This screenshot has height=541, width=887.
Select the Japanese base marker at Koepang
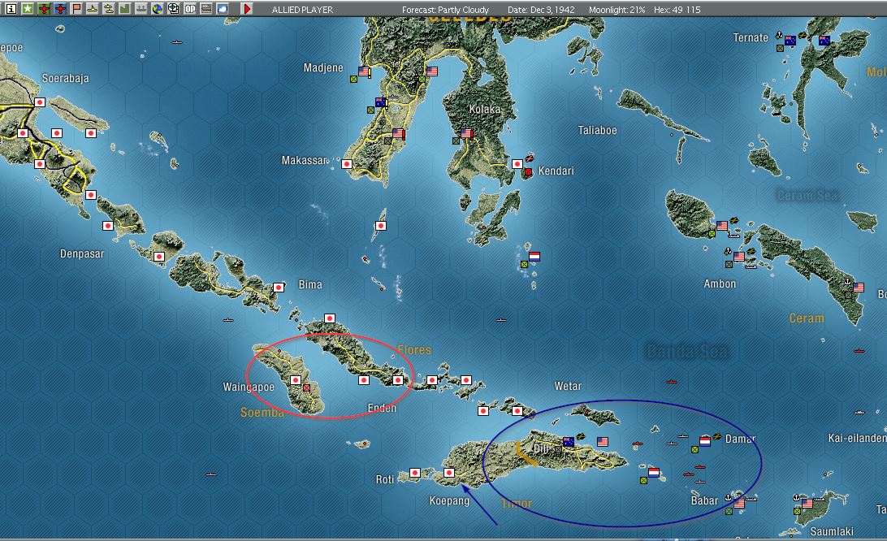tap(449, 473)
